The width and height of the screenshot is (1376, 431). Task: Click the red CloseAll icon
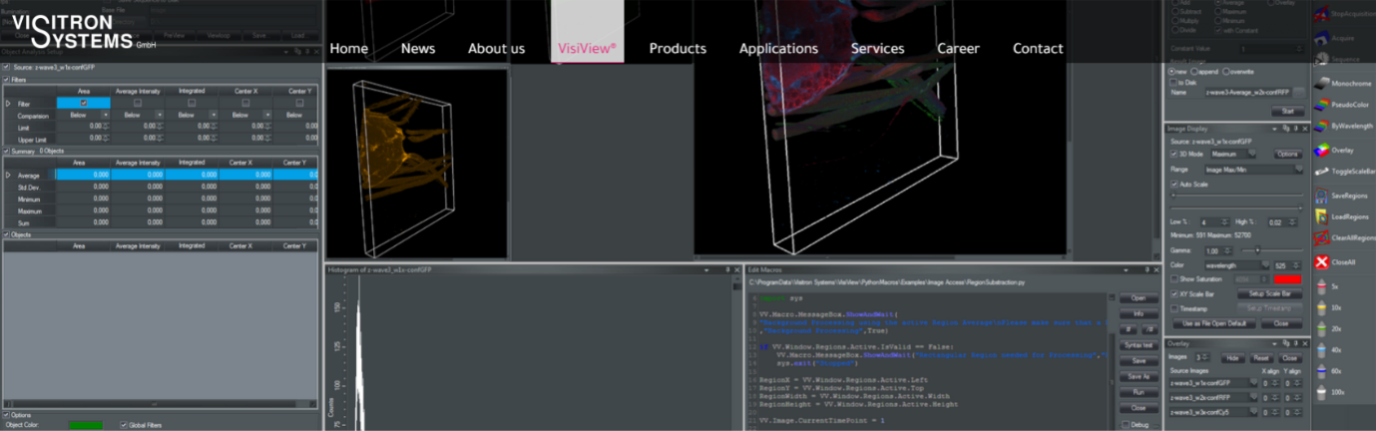pos(1321,261)
